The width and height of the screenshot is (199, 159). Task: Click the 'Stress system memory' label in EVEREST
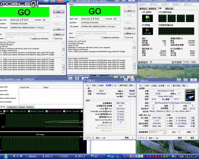click(8, 98)
